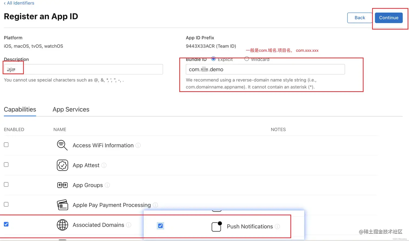Enable Apple Pay Payment Processing checkbox
Screen dimensions: 409x241
(6, 204)
